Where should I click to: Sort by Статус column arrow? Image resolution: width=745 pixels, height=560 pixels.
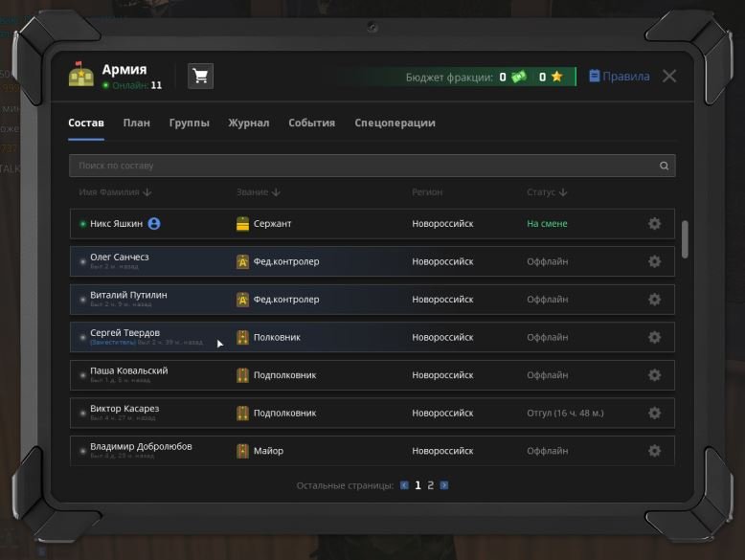coord(563,192)
